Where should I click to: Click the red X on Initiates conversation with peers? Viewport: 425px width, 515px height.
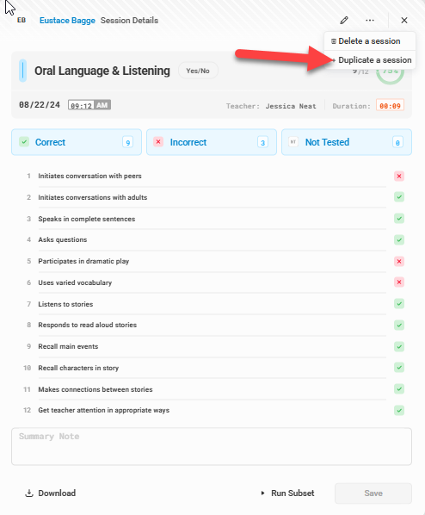point(399,176)
